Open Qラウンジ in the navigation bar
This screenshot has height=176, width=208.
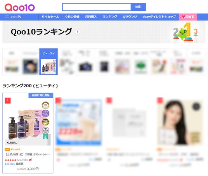pyautogui.click(x=130, y=17)
